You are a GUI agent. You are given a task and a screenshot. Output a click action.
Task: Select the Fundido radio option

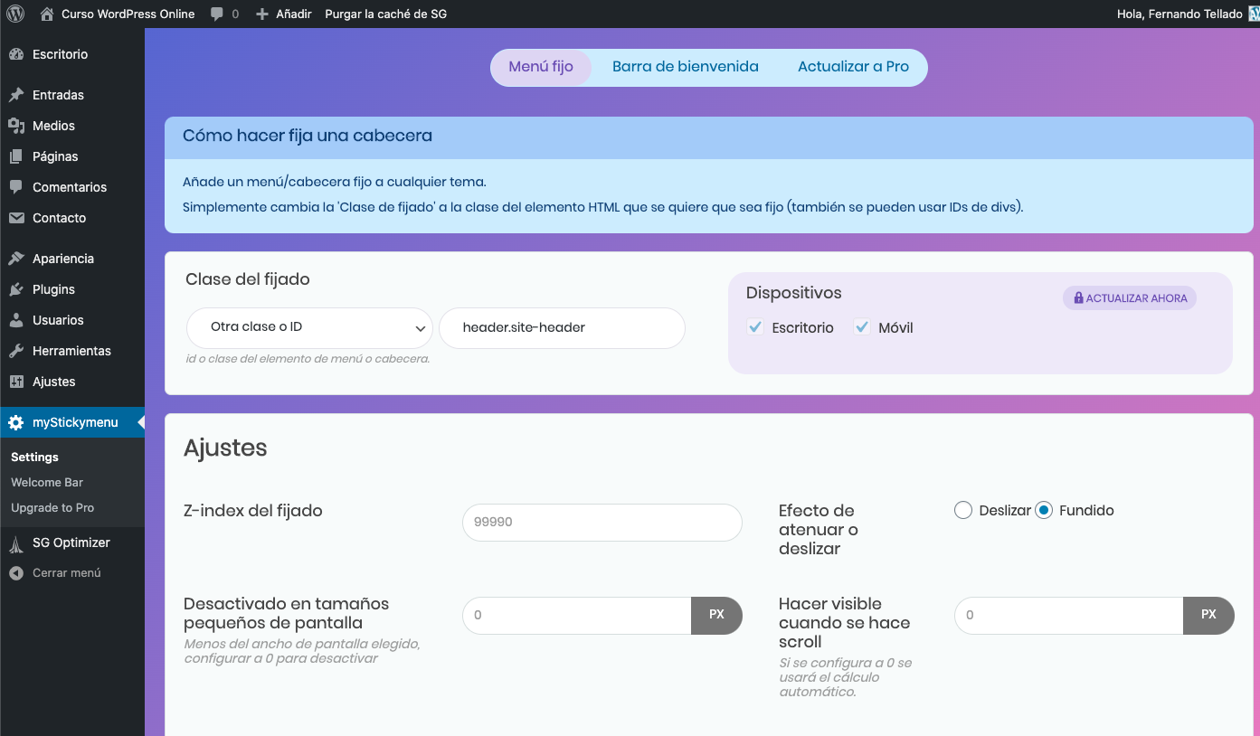(x=1044, y=510)
